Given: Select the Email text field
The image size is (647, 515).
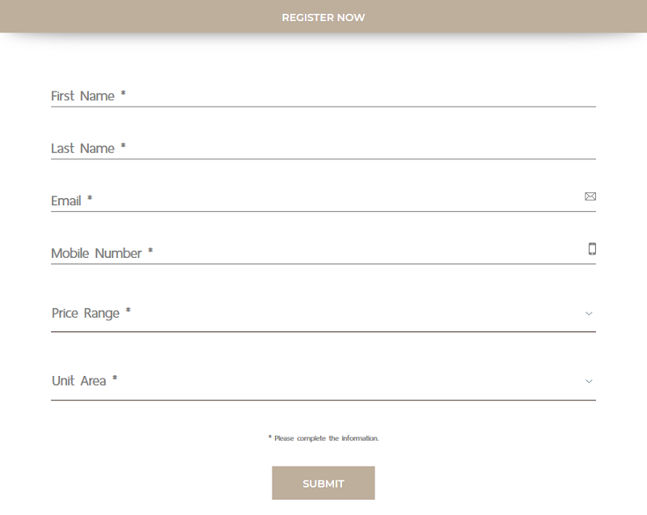Looking at the screenshot, I should point(323,201).
